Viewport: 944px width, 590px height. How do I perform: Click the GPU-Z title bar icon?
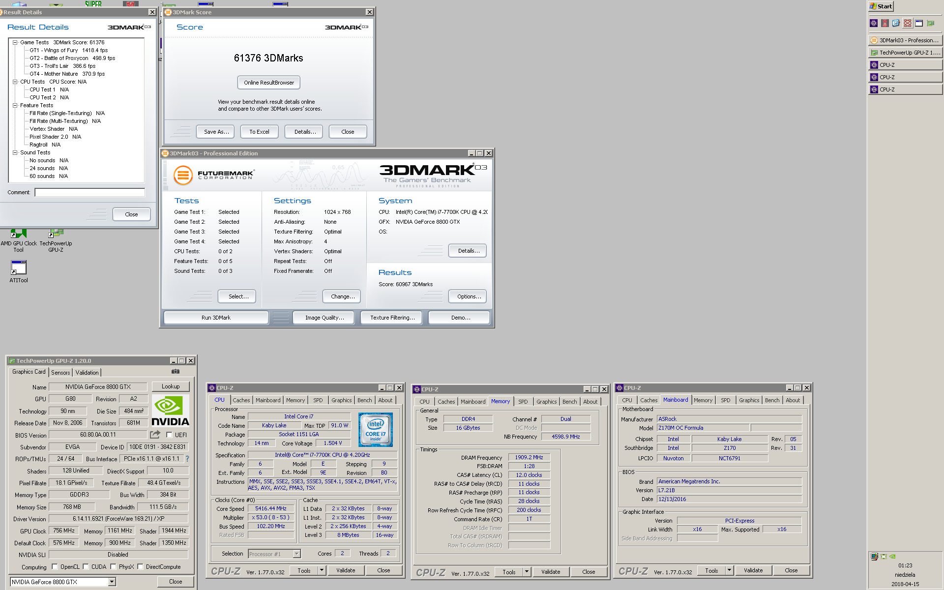click(x=12, y=361)
